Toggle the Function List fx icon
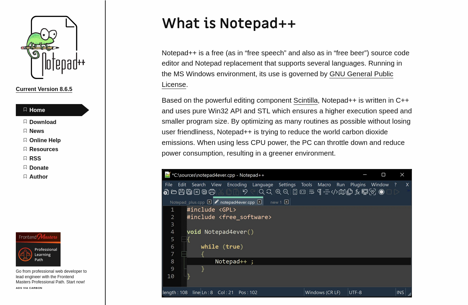The image size is (468, 305). pyautogui.click(x=357, y=192)
